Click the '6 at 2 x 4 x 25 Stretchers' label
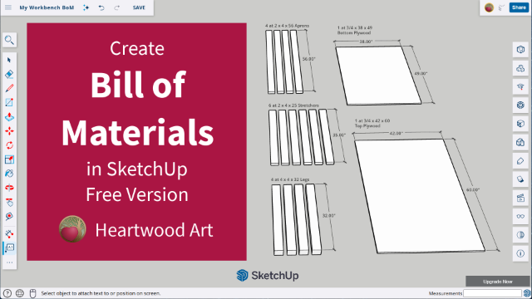The height and width of the screenshot is (299, 532). point(293,105)
